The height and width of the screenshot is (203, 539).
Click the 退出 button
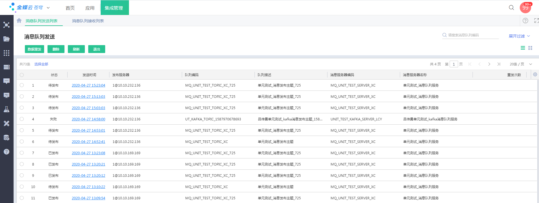click(97, 49)
